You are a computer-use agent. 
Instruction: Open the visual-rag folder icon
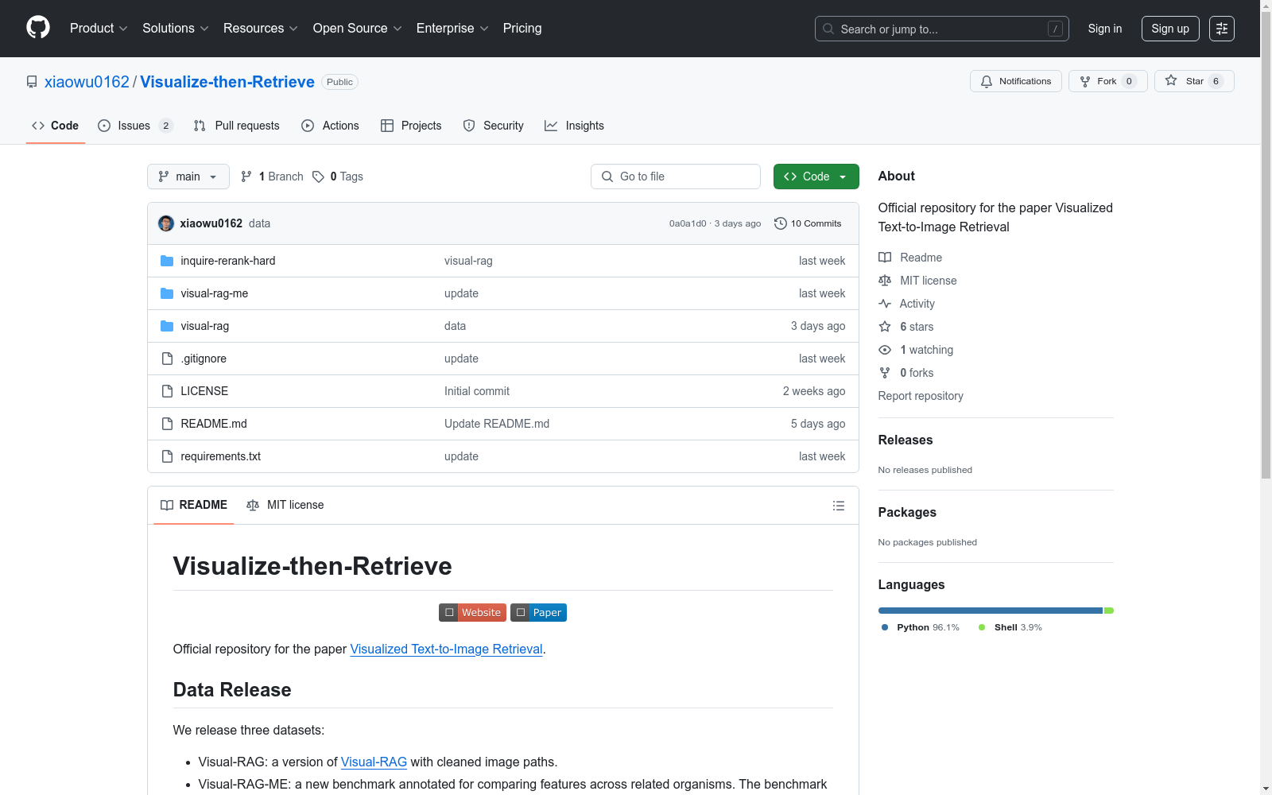coord(167,326)
